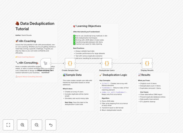This screenshot has width=183, height=133.
Task: Click the output connector of Create Sample Data
Action: pyautogui.click(x=75, y=63)
